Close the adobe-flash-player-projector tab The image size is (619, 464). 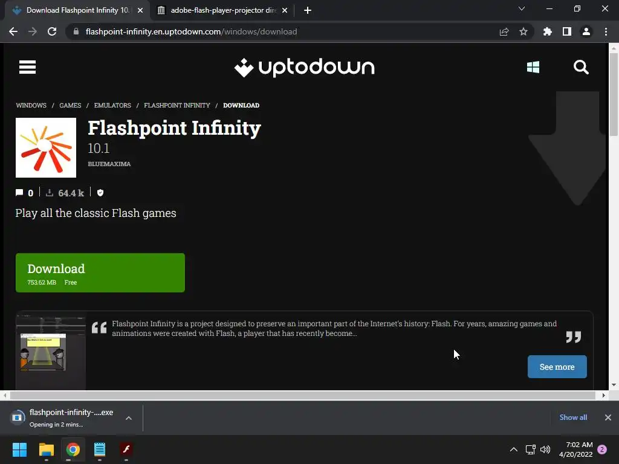point(285,10)
